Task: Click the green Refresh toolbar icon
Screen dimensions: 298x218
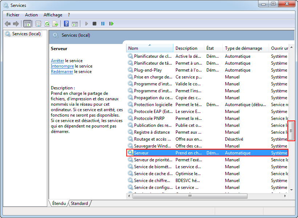Action: pos(47,24)
